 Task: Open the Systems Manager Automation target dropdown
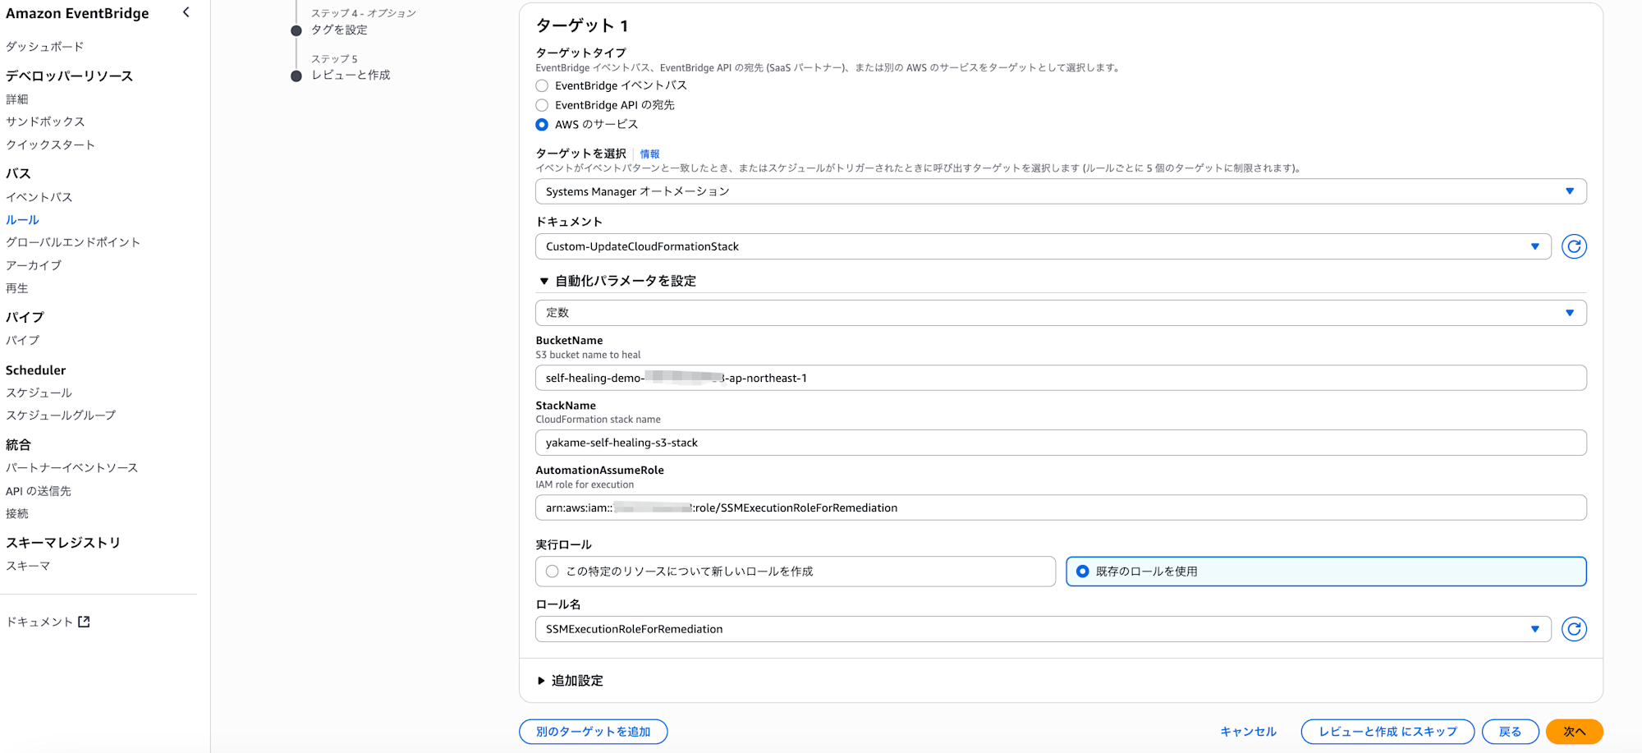point(1061,191)
